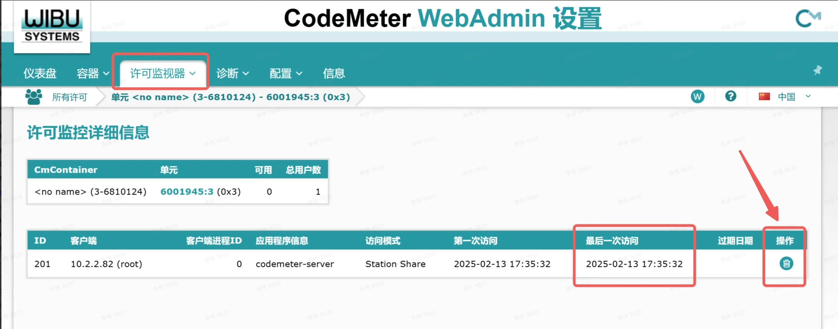Click the 可用 column header
This screenshot has height=329, width=838.
pyautogui.click(x=264, y=170)
